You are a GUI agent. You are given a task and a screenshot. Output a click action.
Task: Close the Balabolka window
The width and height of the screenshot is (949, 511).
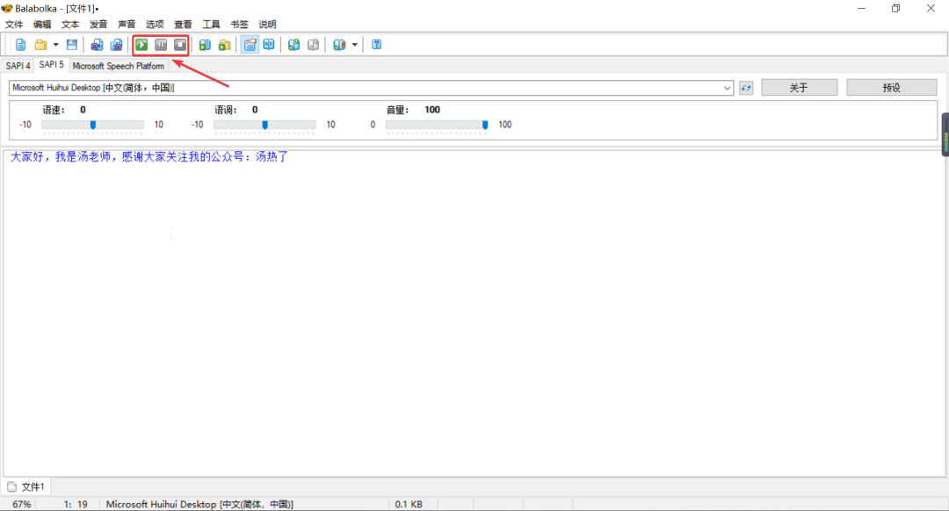coord(931,9)
